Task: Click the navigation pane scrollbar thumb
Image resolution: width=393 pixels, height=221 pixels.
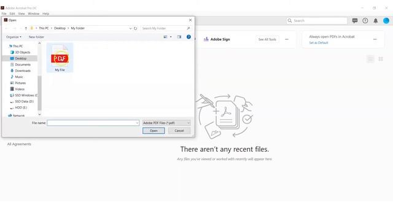Action: coord(39,93)
